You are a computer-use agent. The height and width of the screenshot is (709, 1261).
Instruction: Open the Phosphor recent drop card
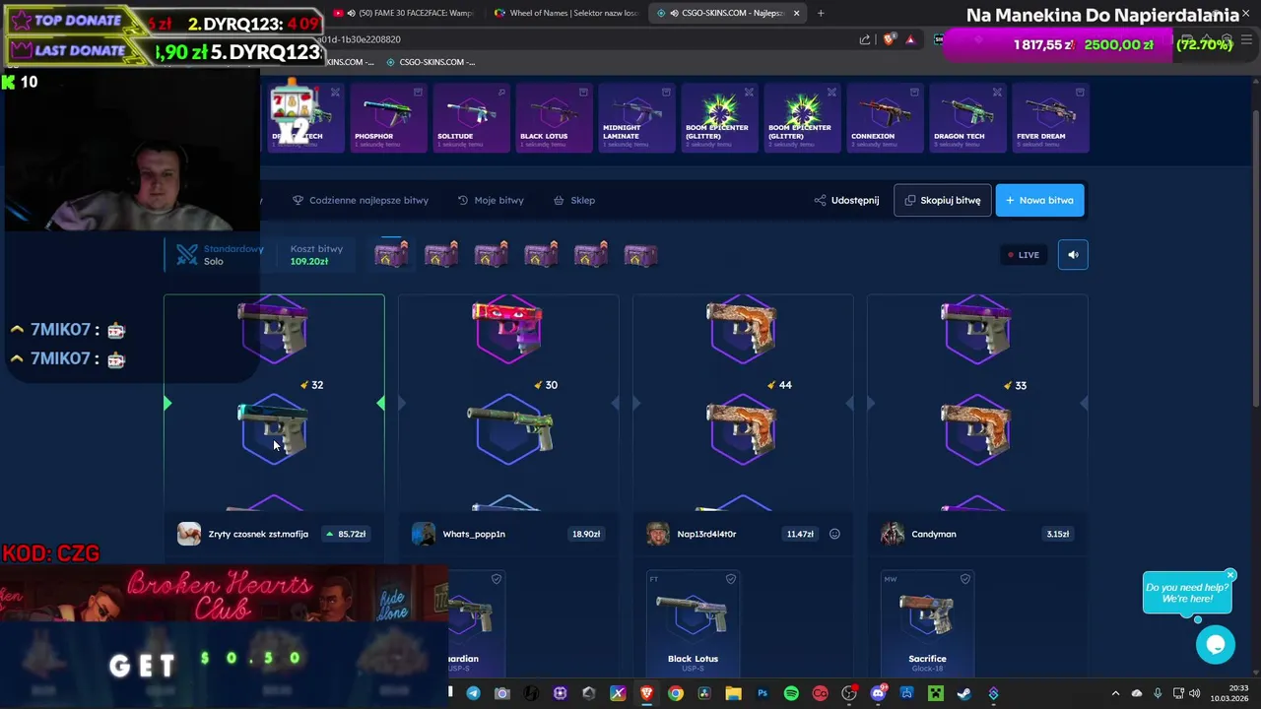point(388,118)
